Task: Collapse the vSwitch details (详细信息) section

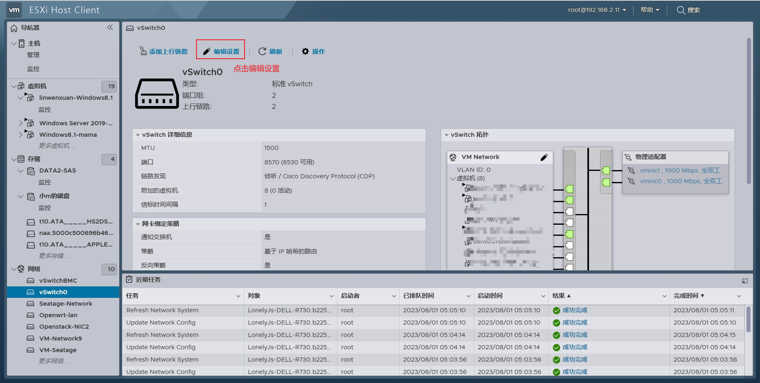Action: point(138,135)
